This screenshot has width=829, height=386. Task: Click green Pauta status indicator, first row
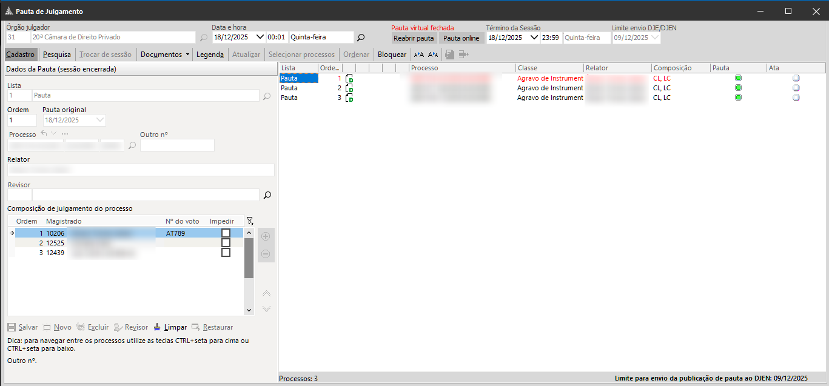pos(738,78)
